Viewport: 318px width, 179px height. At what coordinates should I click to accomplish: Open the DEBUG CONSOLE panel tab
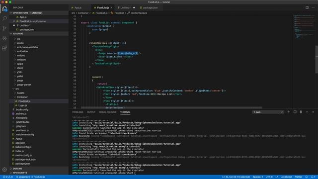click(108, 112)
